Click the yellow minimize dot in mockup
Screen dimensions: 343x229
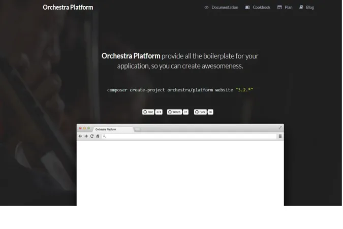pos(84,128)
